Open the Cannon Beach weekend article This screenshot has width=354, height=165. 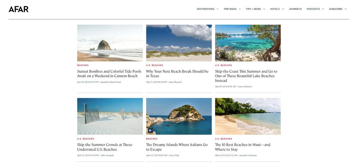[109, 74]
